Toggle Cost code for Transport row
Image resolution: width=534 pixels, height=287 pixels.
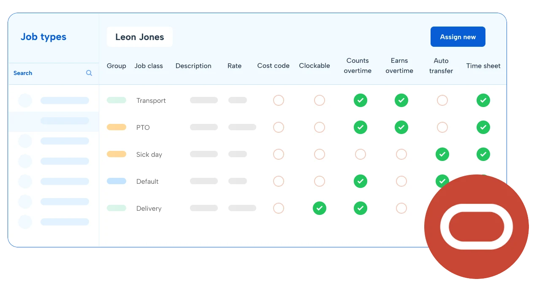[279, 100]
